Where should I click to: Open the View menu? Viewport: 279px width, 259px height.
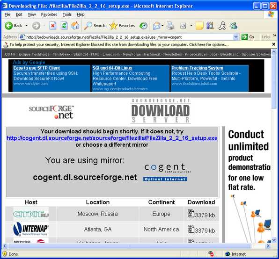[x=32, y=14]
